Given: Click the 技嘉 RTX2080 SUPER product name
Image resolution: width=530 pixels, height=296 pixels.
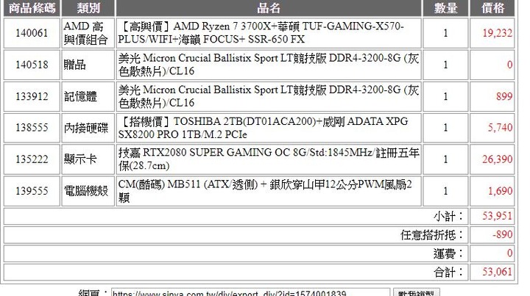Looking at the screenshot, I should [x=269, y=159].
